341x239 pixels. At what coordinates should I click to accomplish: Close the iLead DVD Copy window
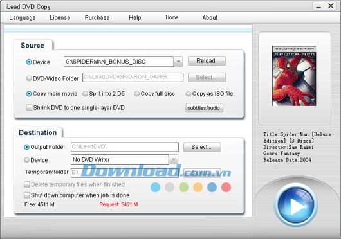coord(331,6)
